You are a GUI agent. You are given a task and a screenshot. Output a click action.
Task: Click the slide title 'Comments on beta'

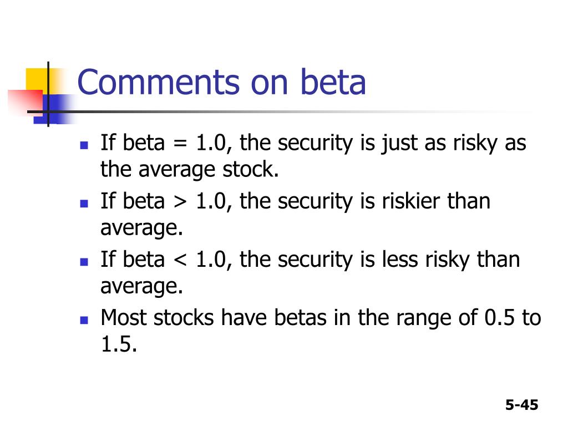coord(221,82)
